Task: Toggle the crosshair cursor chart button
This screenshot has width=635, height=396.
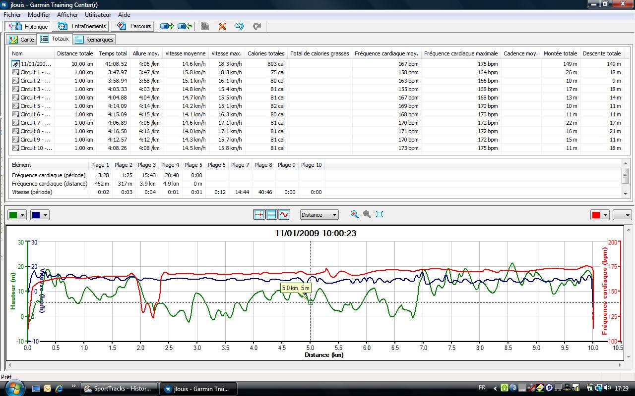Action: [x=259, y=214]
